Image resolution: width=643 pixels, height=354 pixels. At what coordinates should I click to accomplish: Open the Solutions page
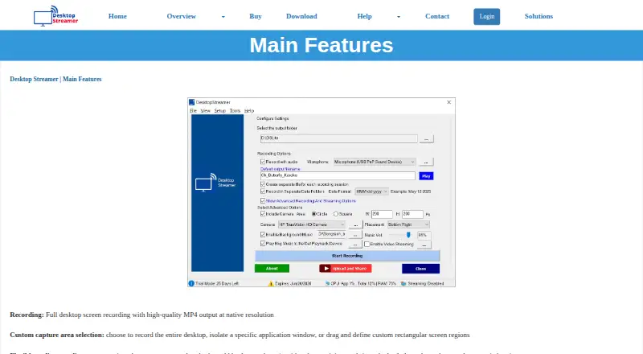(539, 16)
